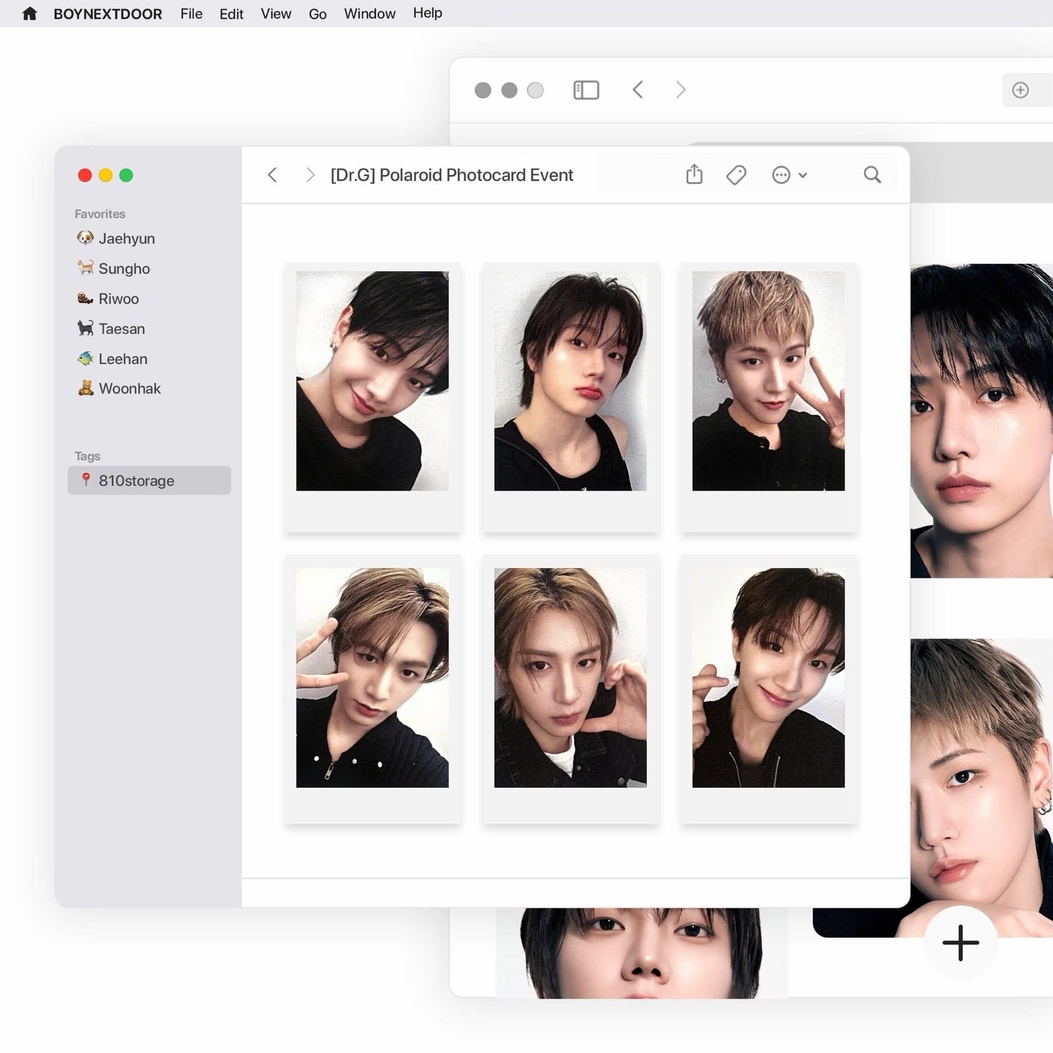
Task: Click the home icon in menu bar
Action: pos(30,14)
